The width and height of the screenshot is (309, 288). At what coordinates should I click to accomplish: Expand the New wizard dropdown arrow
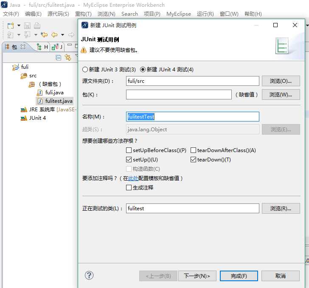(x=19, y=25)
